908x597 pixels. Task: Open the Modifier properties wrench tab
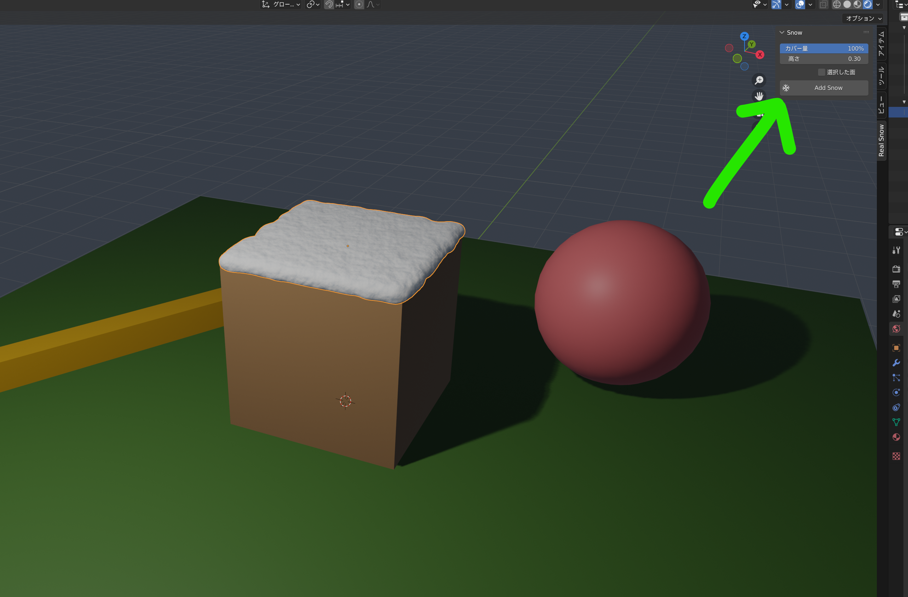click(x=896, y=362)
